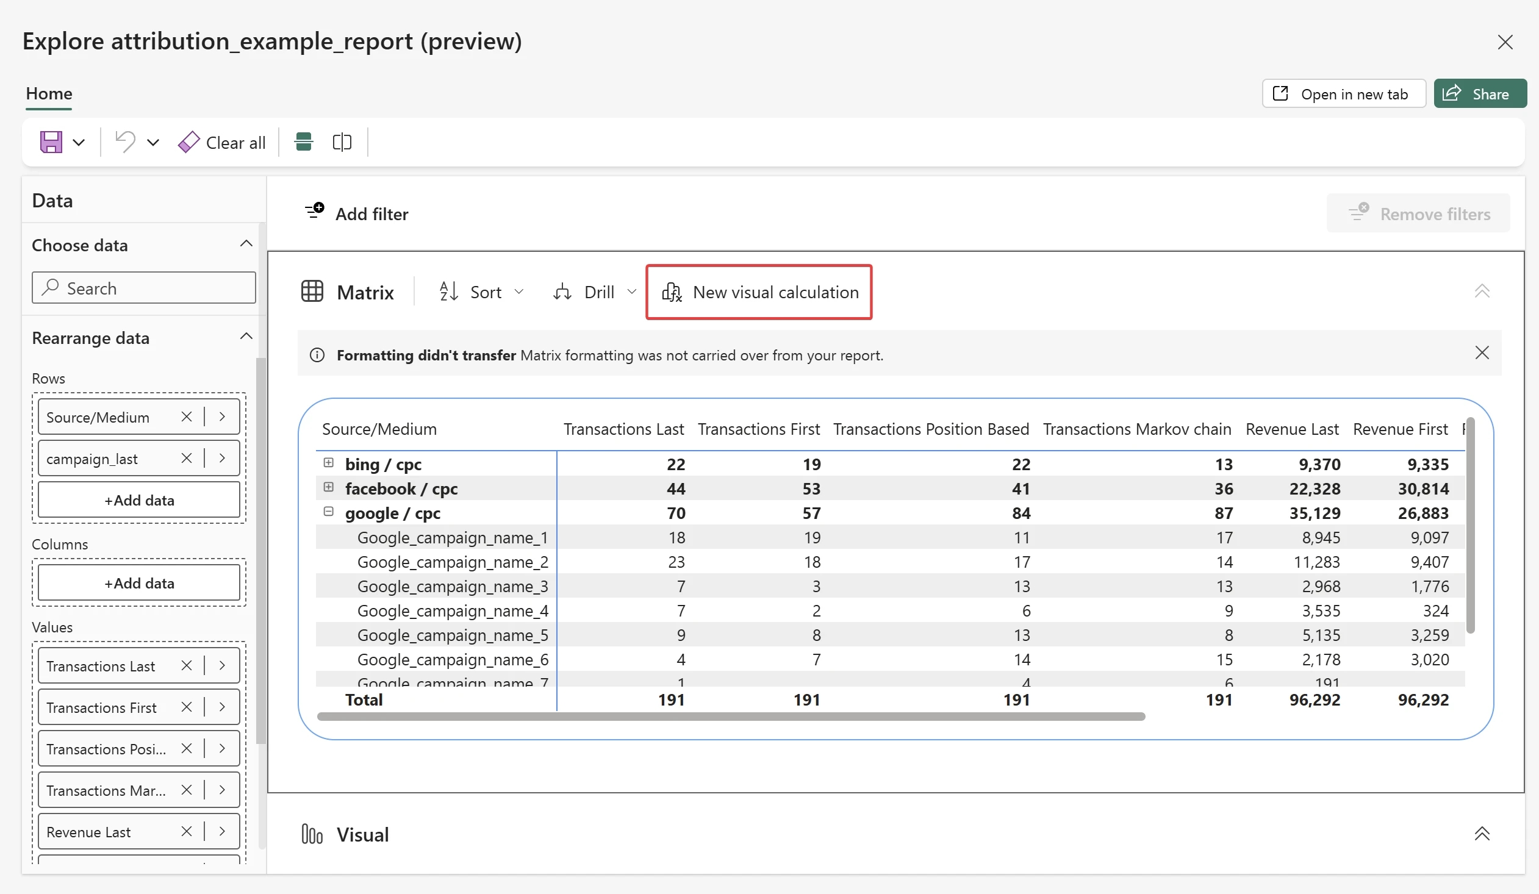This screenshot has height=894, width=1539.
Task: Remove Transactions First from Values
Action: point(187,707)
